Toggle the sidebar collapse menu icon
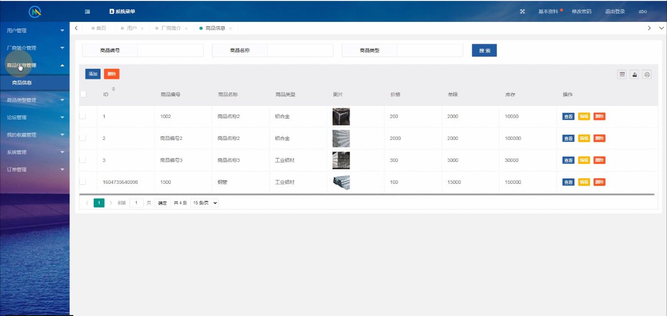Screen dimensions: 667x316 (87, 11)
